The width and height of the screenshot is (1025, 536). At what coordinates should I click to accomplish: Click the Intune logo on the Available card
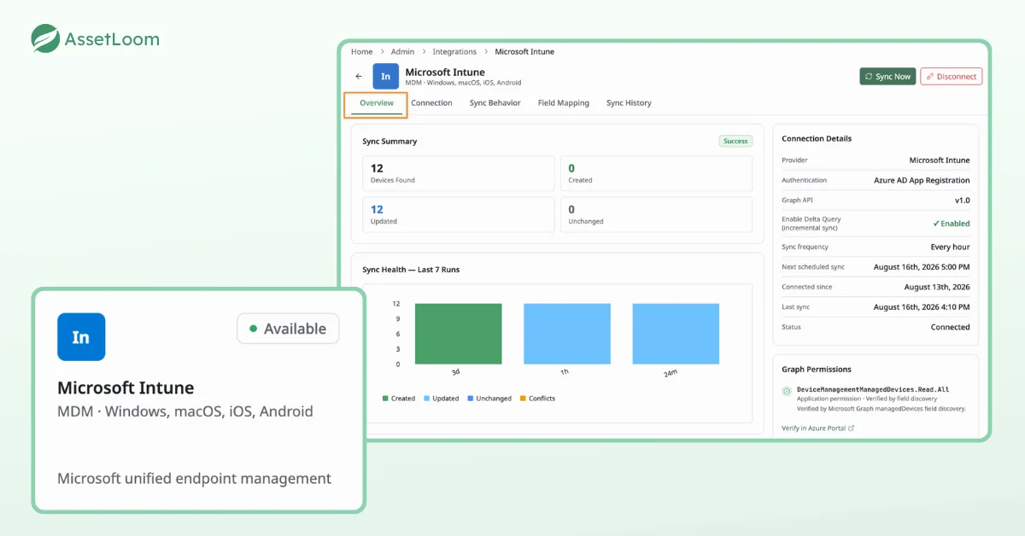81,337
